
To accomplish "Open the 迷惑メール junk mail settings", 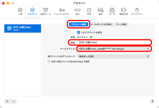I will (x=45, y=11).
